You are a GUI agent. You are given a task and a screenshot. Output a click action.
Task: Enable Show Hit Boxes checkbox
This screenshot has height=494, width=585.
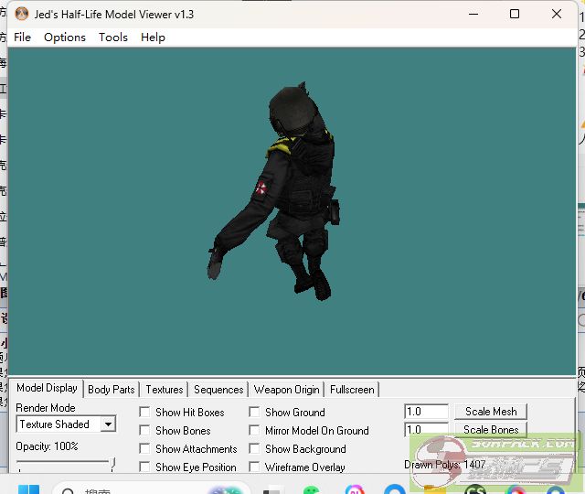(x=144, y=413)
